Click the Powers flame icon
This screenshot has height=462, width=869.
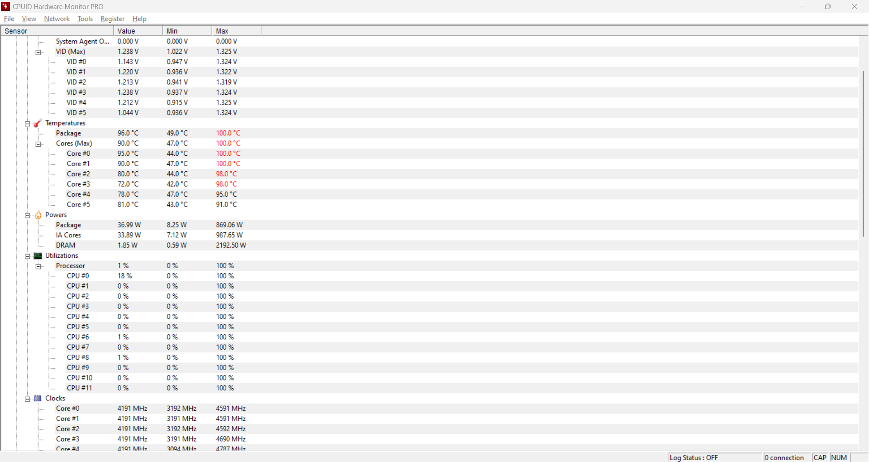(38, 215)
